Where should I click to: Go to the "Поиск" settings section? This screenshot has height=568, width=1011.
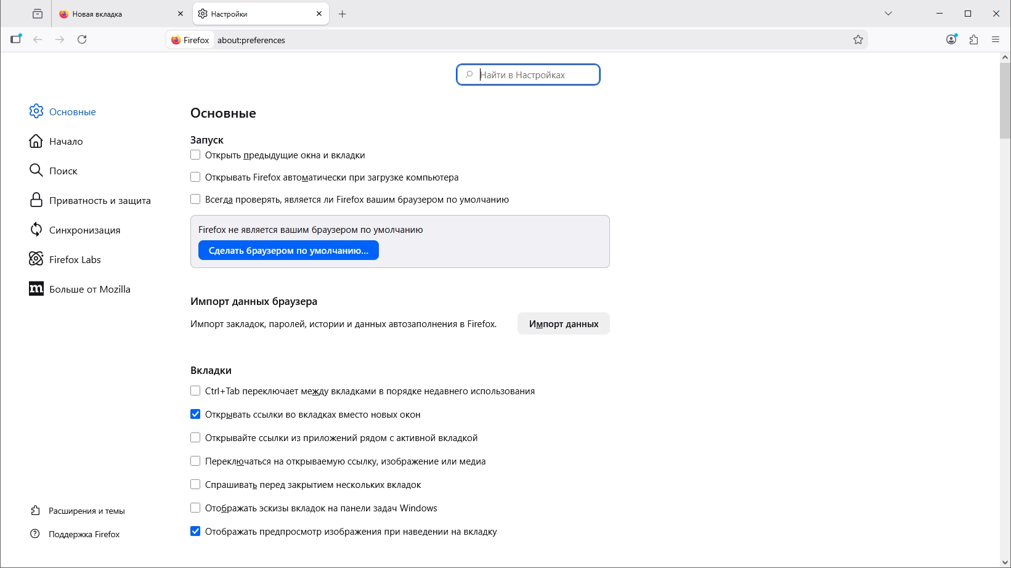click(x=63, y=171)
